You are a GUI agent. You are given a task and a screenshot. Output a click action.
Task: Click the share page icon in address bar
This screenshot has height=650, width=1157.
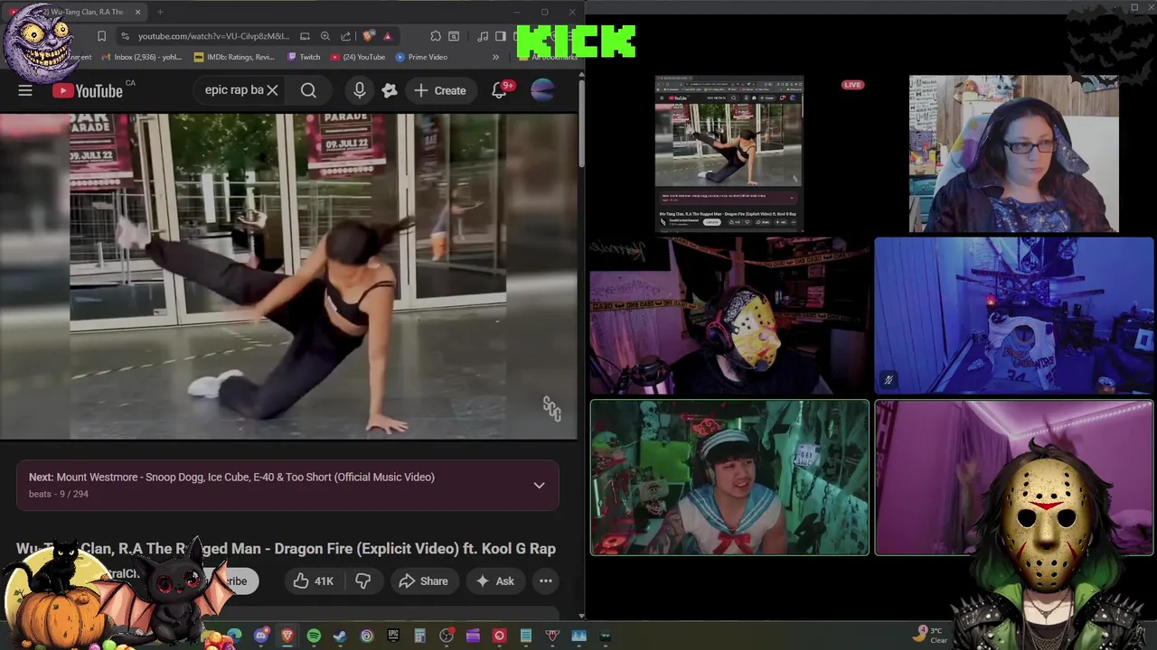(x=345, y=36)
